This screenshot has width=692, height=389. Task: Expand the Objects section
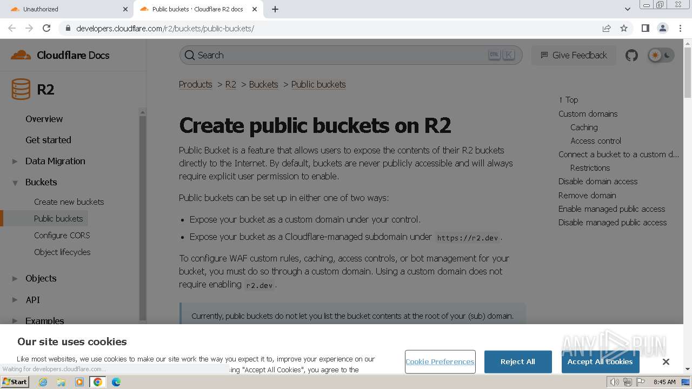pos(15,279)
